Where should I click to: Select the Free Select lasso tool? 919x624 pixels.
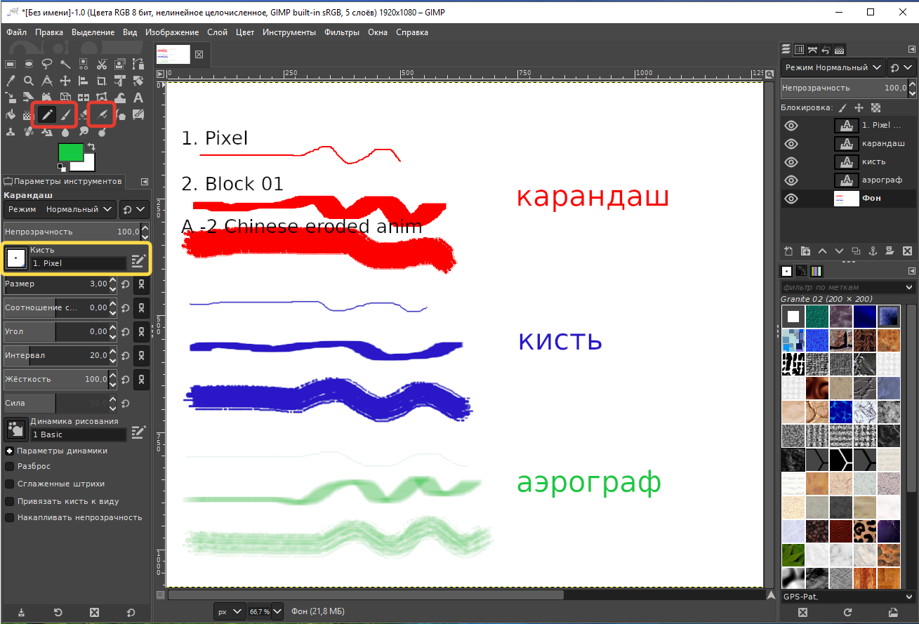tap(47, 64)
